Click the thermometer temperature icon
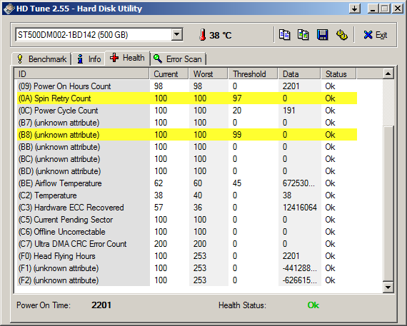Viewport: 407px width, 326px height. click(203, 35)
